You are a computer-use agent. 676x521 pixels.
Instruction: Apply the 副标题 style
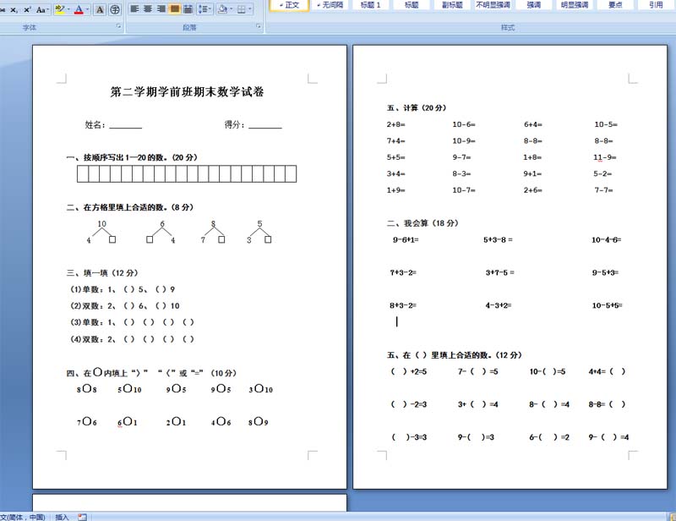coord(452,5)
